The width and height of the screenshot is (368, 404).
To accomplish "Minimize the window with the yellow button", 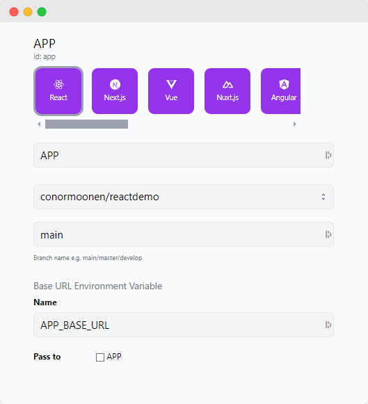I will point(28,12).
